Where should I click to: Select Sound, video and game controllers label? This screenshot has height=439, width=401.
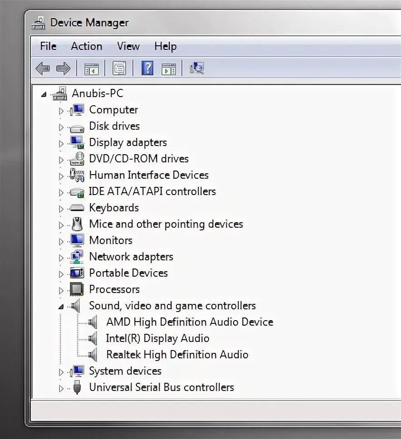click(172, 306)
